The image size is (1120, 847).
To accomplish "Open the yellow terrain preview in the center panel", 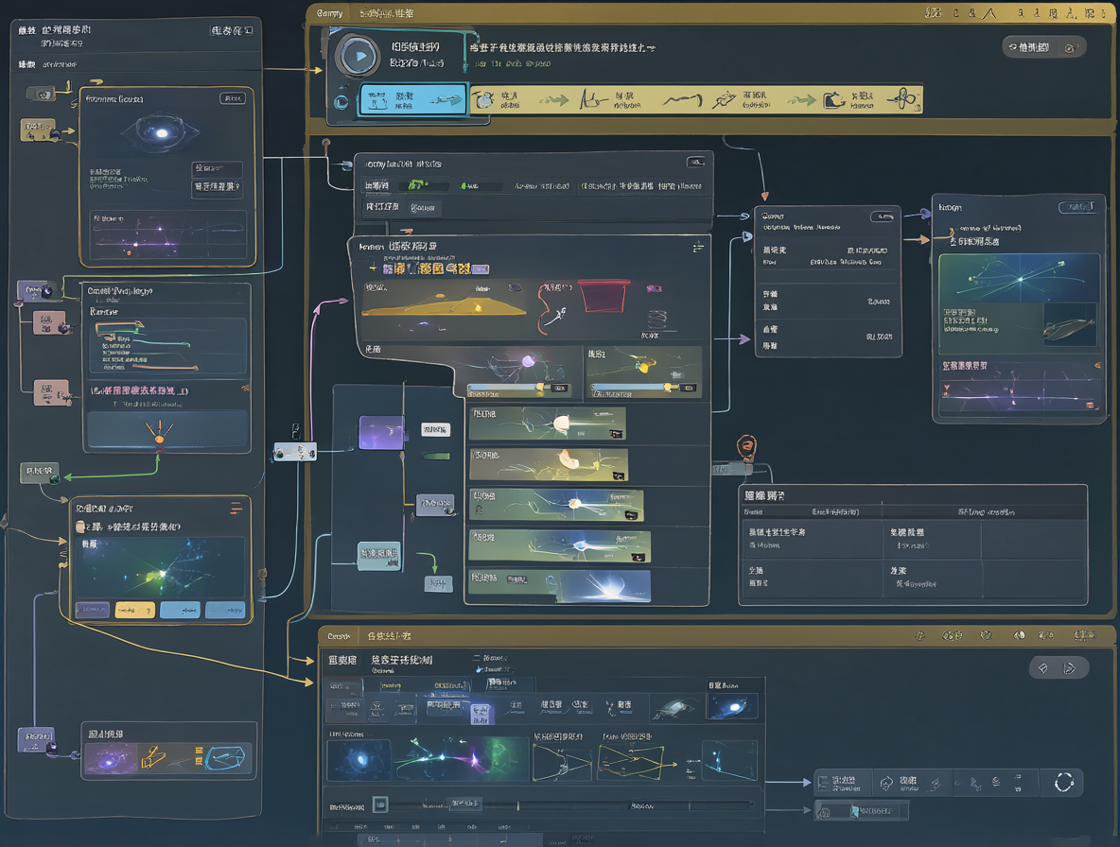I will (x=443, y=300).
